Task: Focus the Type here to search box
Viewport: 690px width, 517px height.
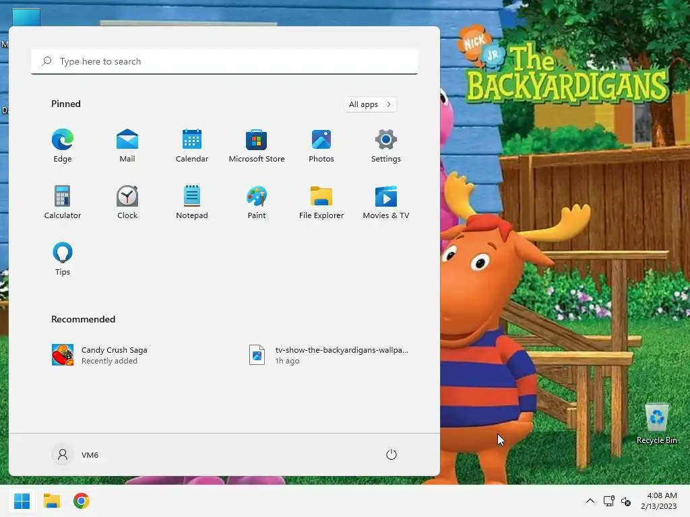Action: point(224,61)
